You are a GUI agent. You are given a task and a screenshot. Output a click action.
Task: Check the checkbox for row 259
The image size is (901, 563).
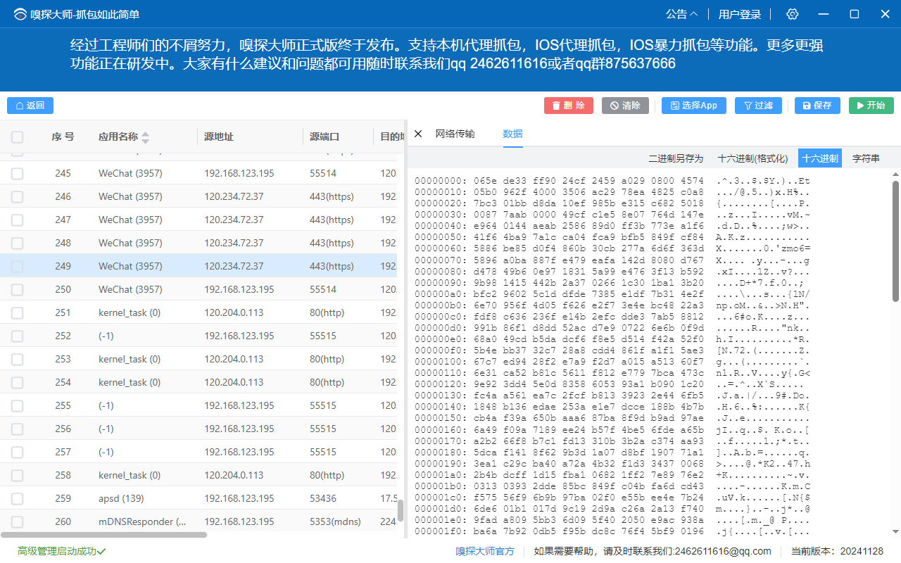pos(18,499)
